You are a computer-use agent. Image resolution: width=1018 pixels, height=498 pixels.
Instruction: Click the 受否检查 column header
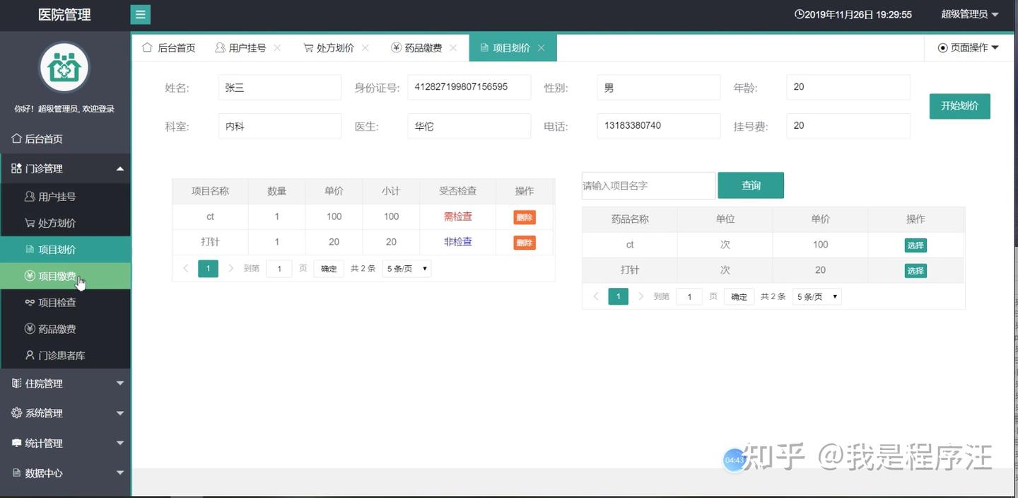tap(457, 191)
